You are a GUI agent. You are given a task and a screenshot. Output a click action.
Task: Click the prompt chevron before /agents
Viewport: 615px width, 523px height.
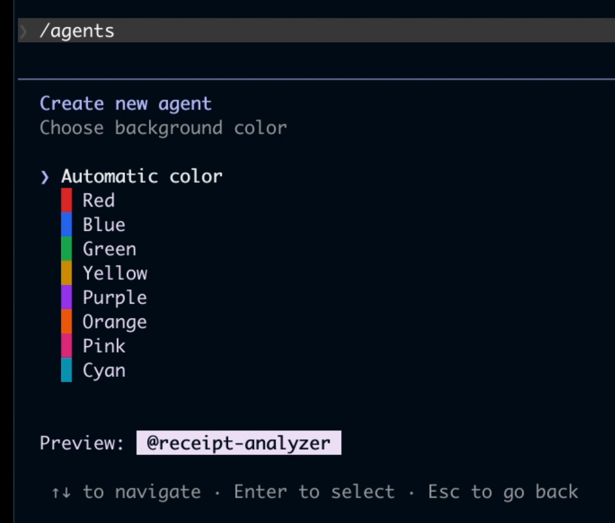point(23,31)
